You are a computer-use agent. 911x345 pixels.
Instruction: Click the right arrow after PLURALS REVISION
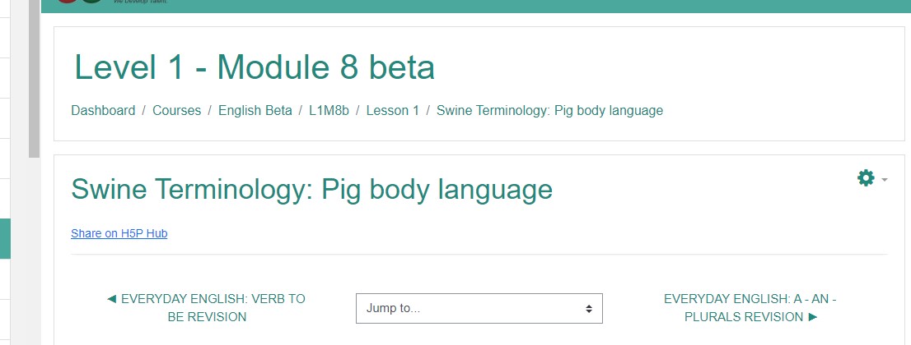[813, 317]
